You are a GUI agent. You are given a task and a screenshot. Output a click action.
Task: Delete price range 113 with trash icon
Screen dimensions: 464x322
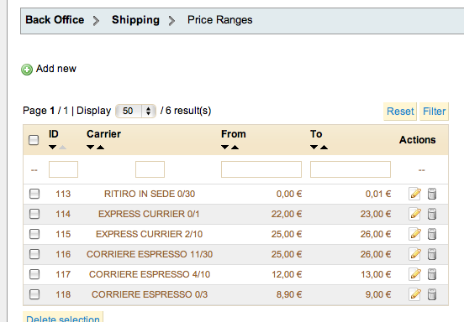pyautogui.click(x=432, y=194)
